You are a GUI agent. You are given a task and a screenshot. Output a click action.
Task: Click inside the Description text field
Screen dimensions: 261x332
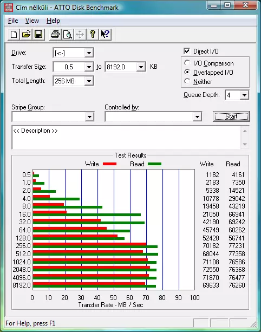point(126,138)
